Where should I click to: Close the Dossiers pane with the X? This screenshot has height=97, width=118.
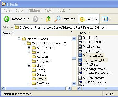72,33
